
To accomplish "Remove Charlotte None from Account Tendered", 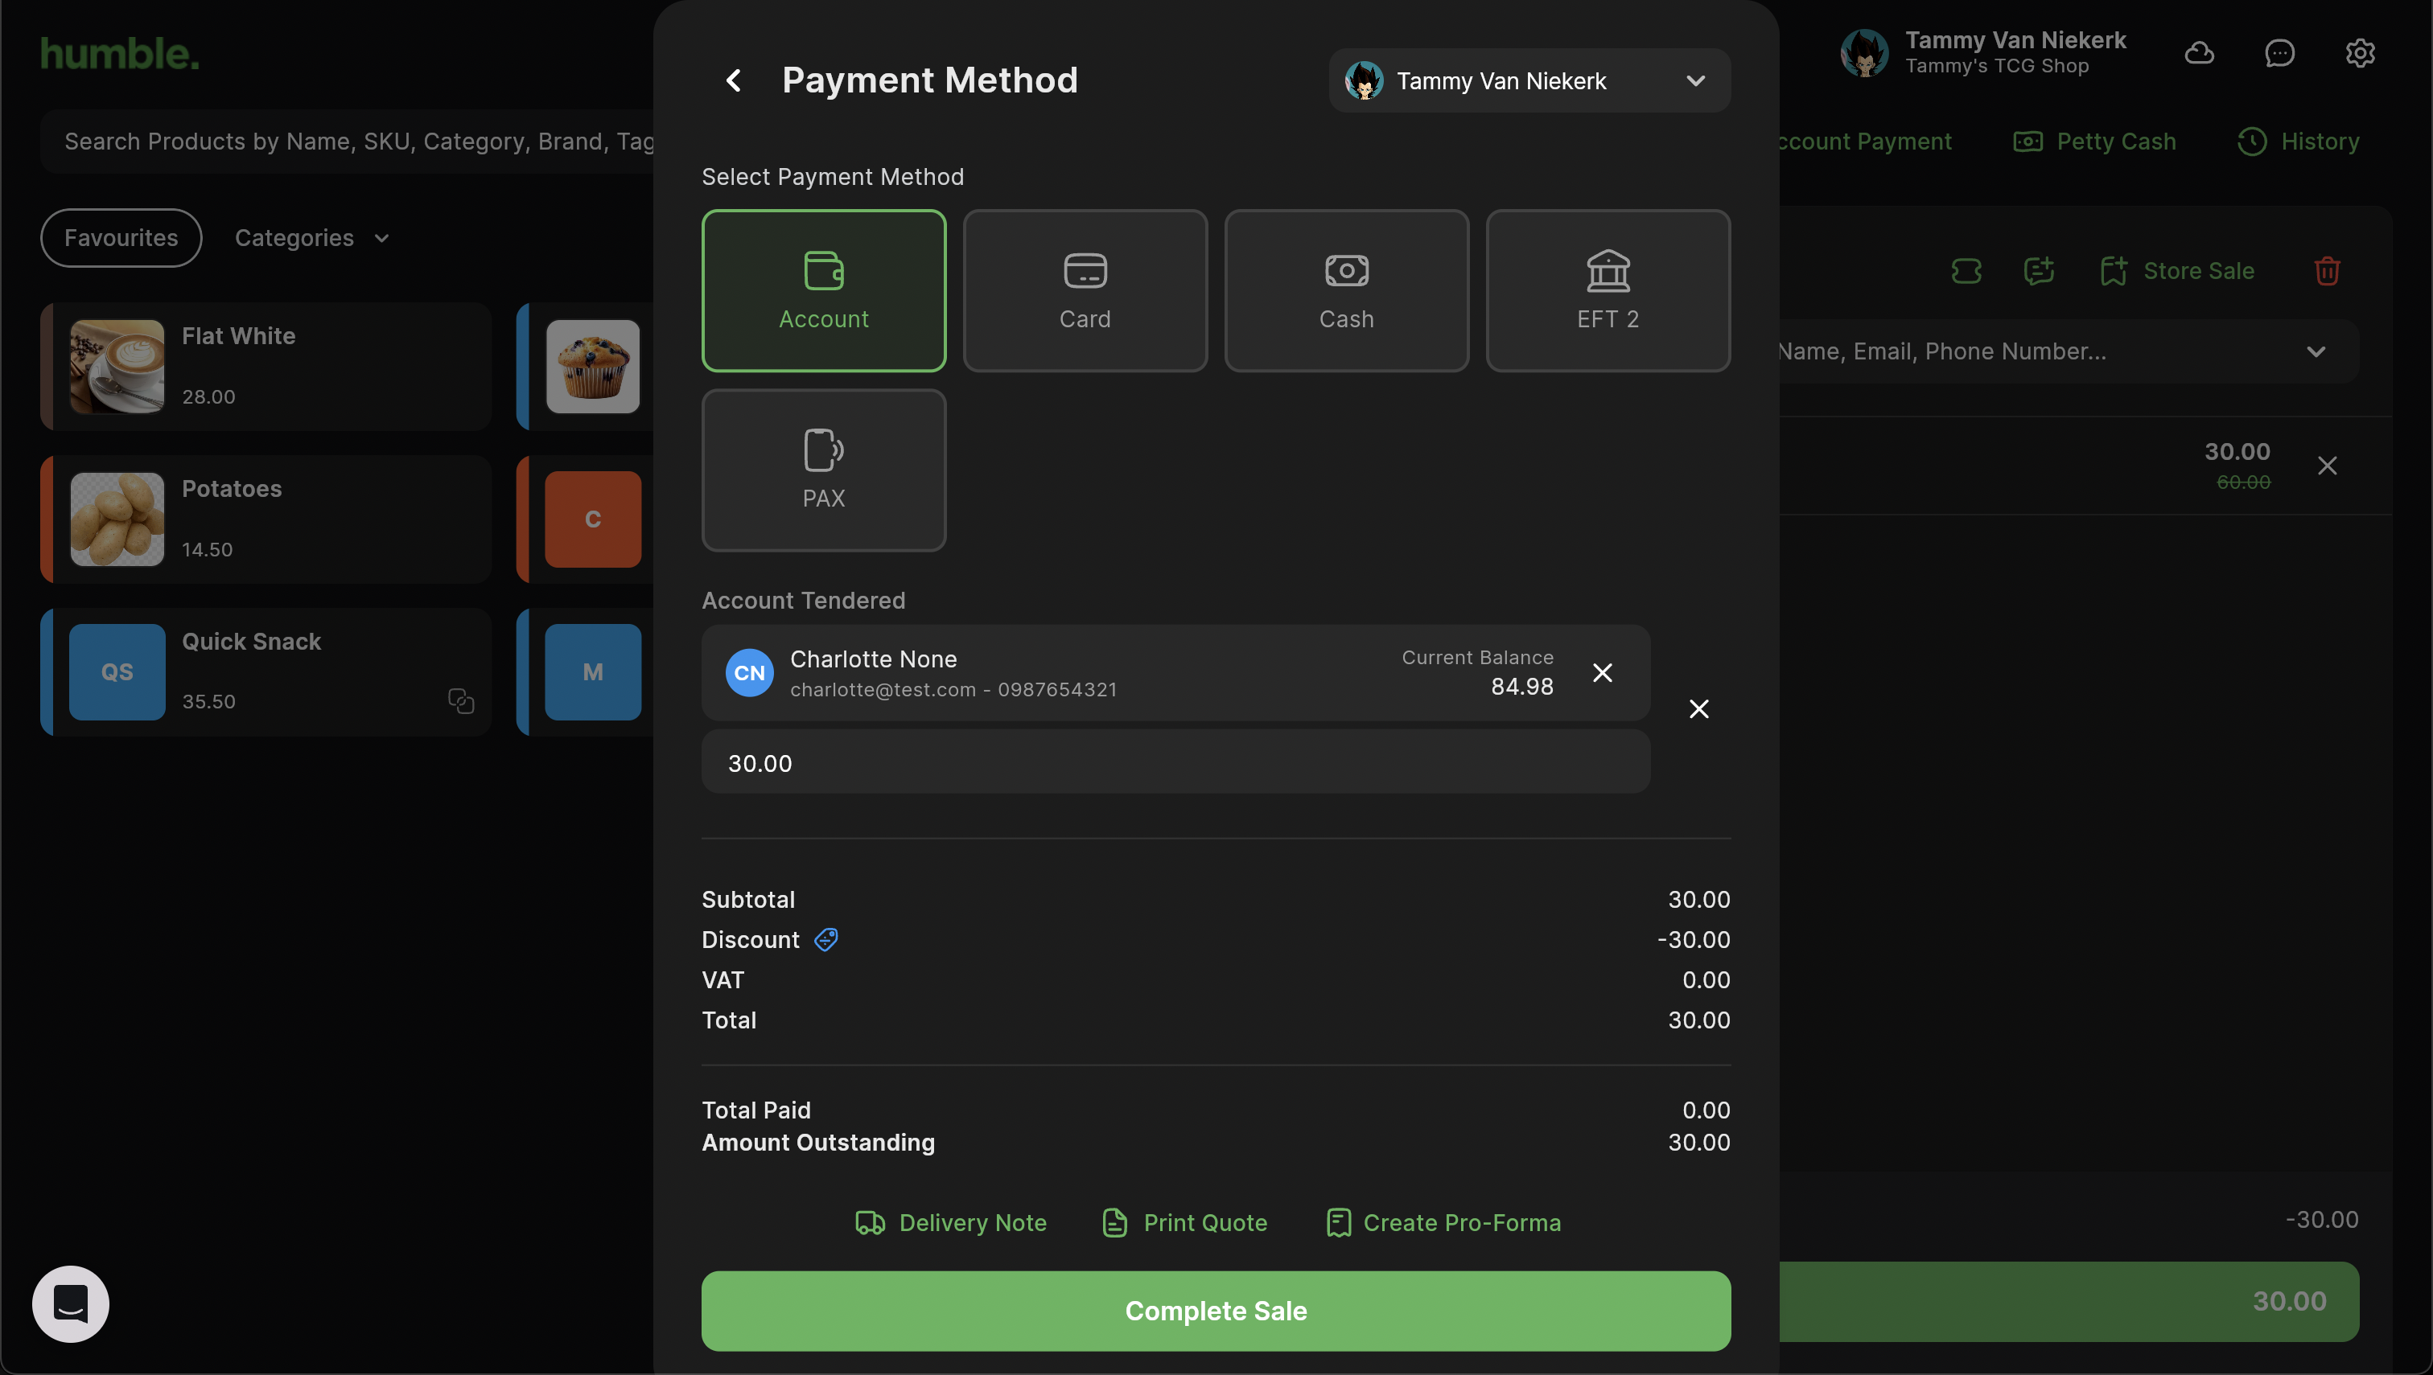I will (x=1602, y=672).
